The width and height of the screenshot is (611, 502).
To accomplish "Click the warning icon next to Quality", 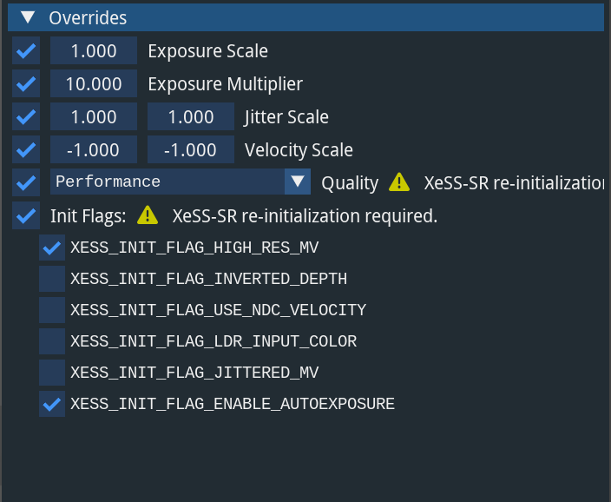I will (399, 182).
